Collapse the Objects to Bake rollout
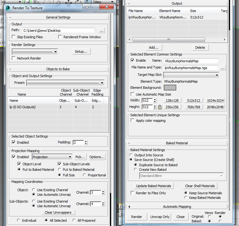239x226 pixels. [x=58, y=69]
